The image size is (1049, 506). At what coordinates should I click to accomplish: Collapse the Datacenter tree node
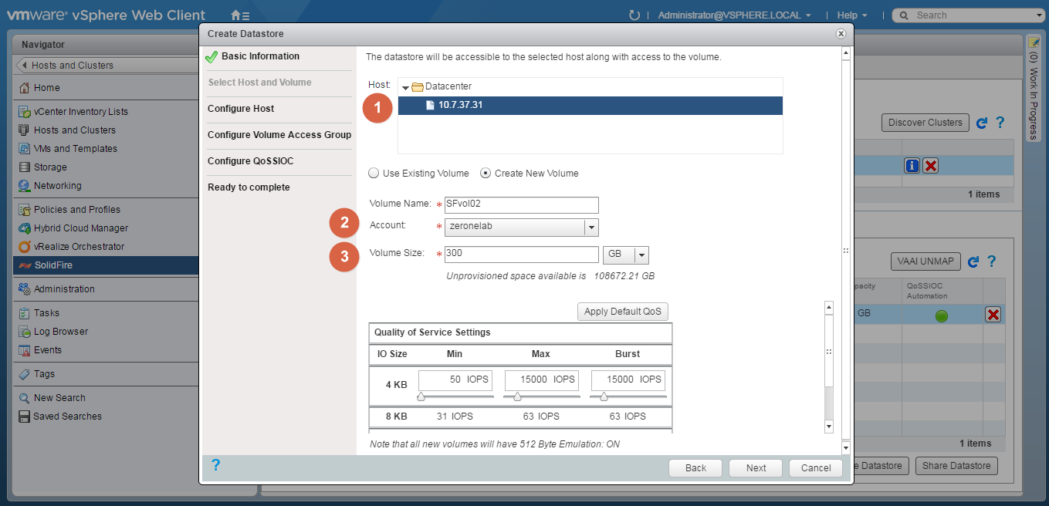click(405, 87)
